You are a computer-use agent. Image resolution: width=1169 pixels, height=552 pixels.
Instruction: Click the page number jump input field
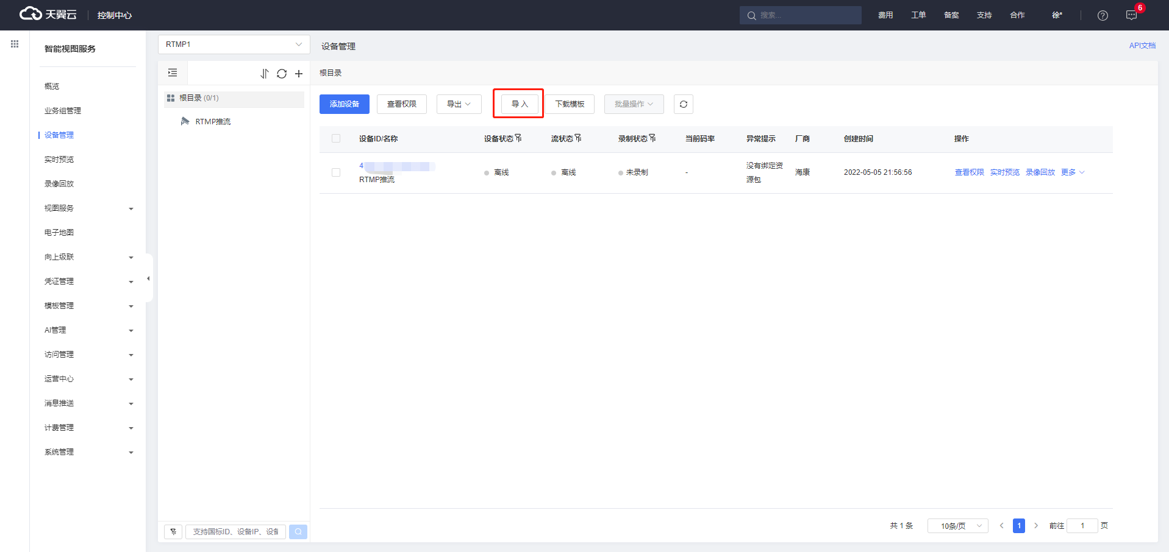point(1082,526)
